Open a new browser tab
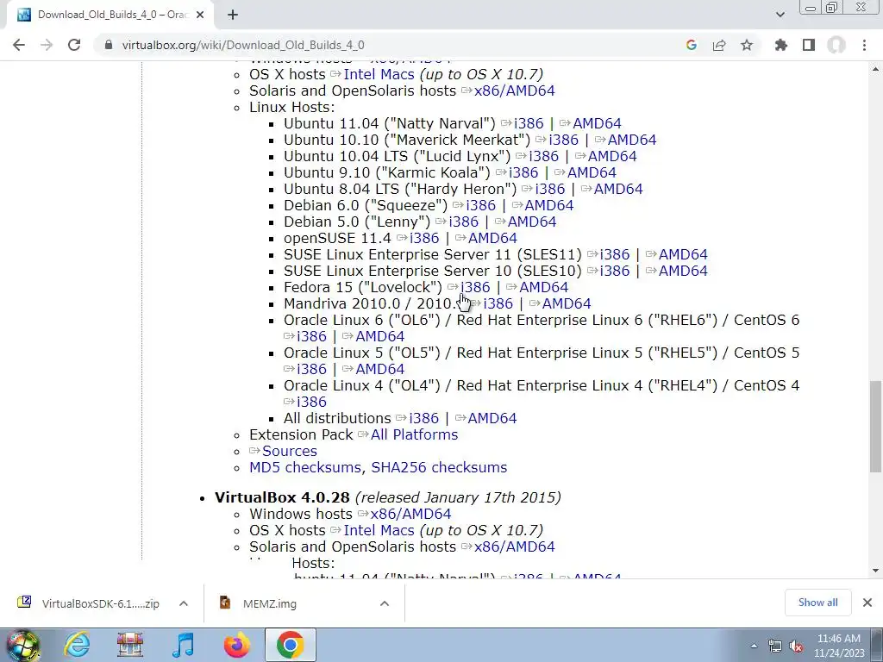The height and width of the screenshot is (662, 883). pos(233,16)
